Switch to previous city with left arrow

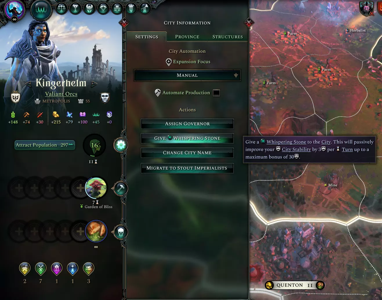pyautogui.click(x=28, y=84)
